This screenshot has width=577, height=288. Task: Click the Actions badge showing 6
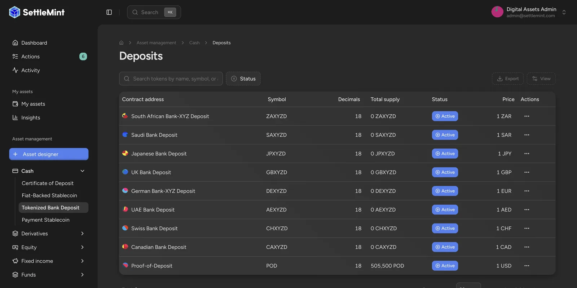point(83,56)
